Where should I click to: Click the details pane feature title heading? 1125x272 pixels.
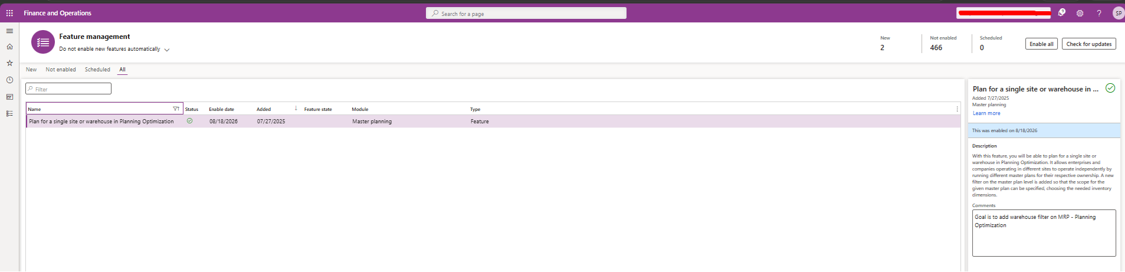1035,89
